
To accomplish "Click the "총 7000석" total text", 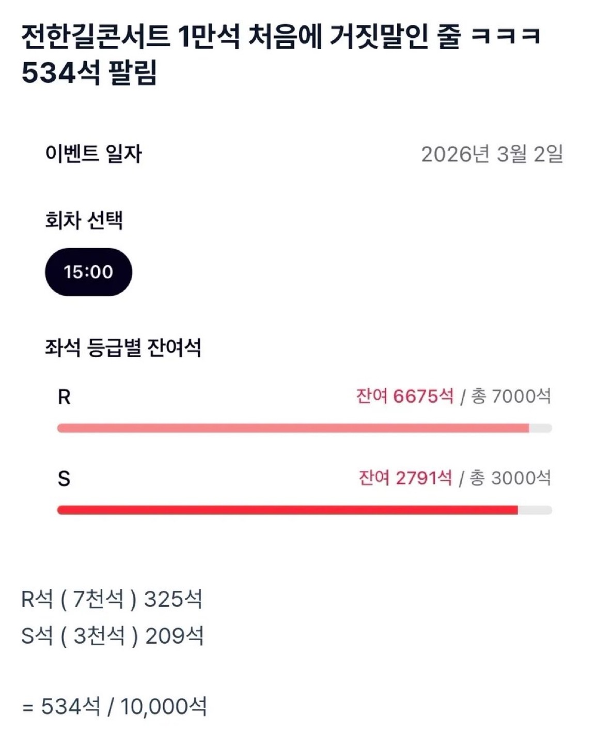I will click(x=511, y=397).
